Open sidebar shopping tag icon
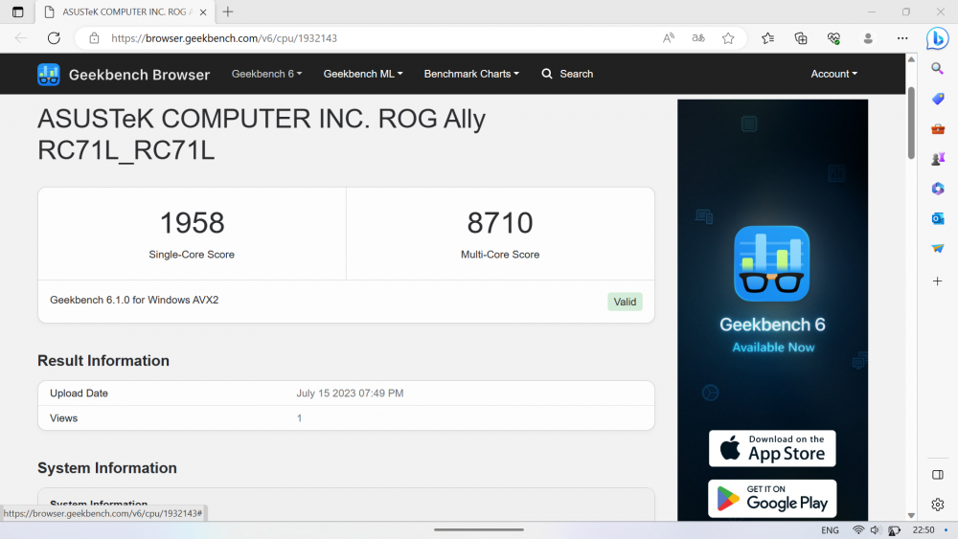The height and width of the screenshot is (539, 958). click(x=937, y=99)
